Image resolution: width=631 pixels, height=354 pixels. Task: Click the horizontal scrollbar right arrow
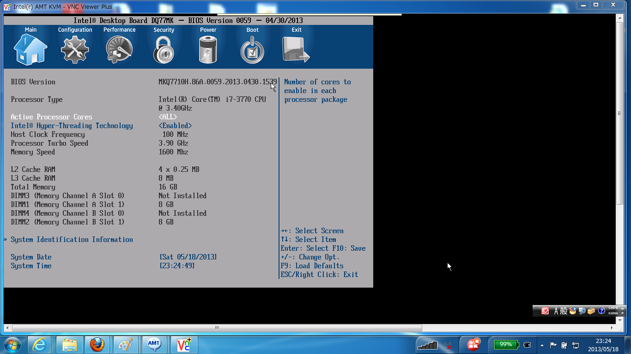tap(613, 328)
